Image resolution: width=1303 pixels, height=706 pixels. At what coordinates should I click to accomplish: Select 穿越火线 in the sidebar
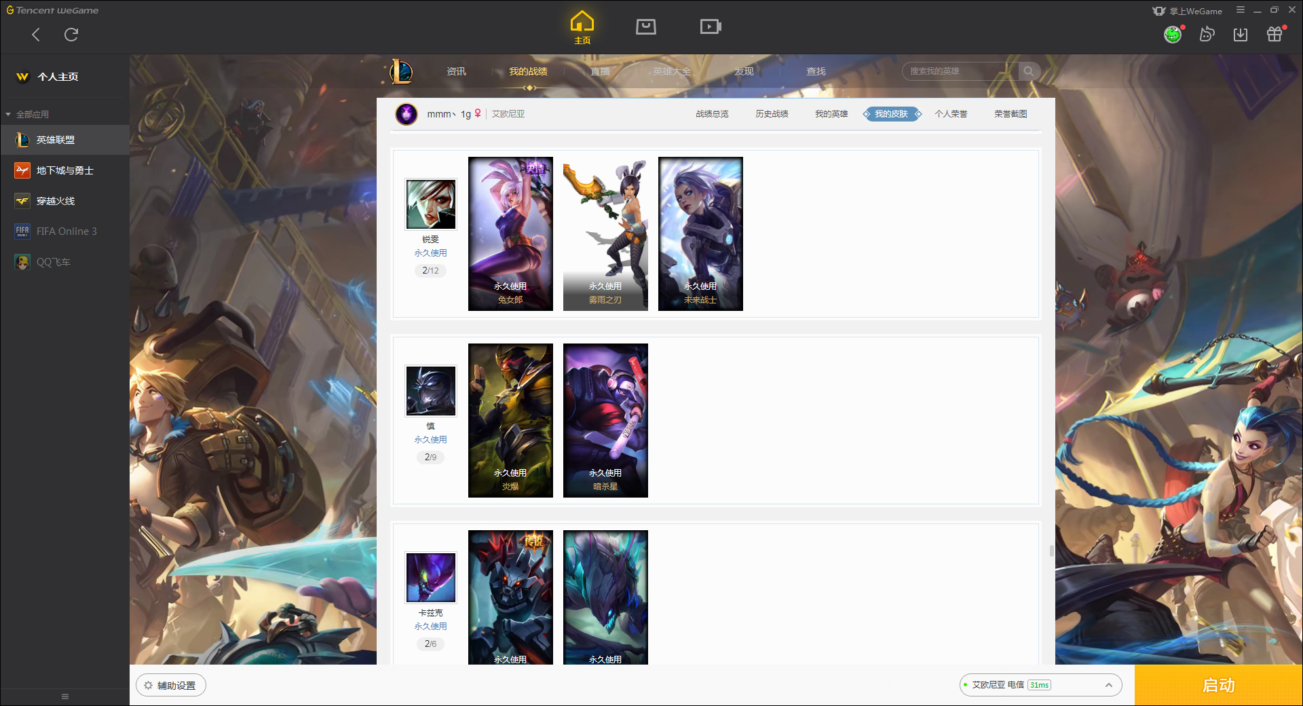tap(64, 201)
